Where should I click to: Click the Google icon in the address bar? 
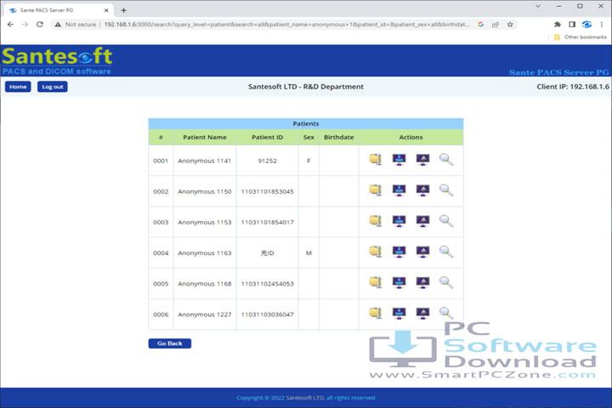tap(481, 24)
